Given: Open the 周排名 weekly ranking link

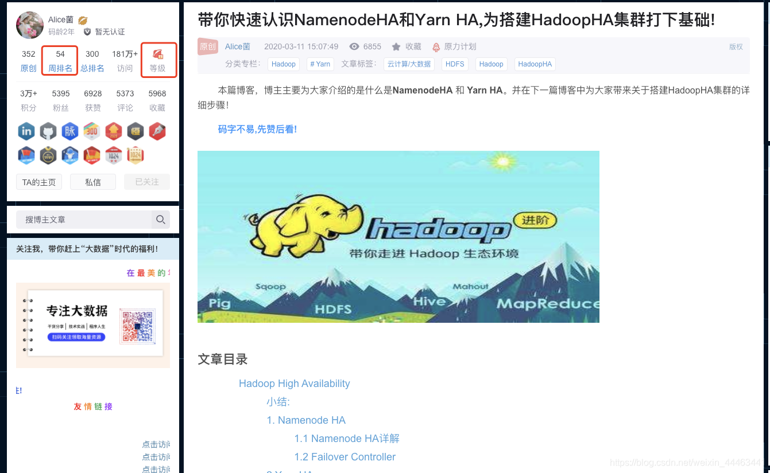Looking at the screenshot, I should tap(60, 68).
